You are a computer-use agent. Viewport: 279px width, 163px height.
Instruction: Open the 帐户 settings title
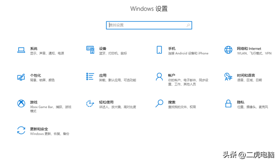(171, 75)
